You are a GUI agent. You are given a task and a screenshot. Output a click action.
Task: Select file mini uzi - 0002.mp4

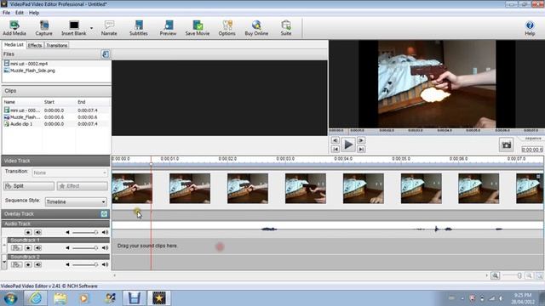[26, 64]
